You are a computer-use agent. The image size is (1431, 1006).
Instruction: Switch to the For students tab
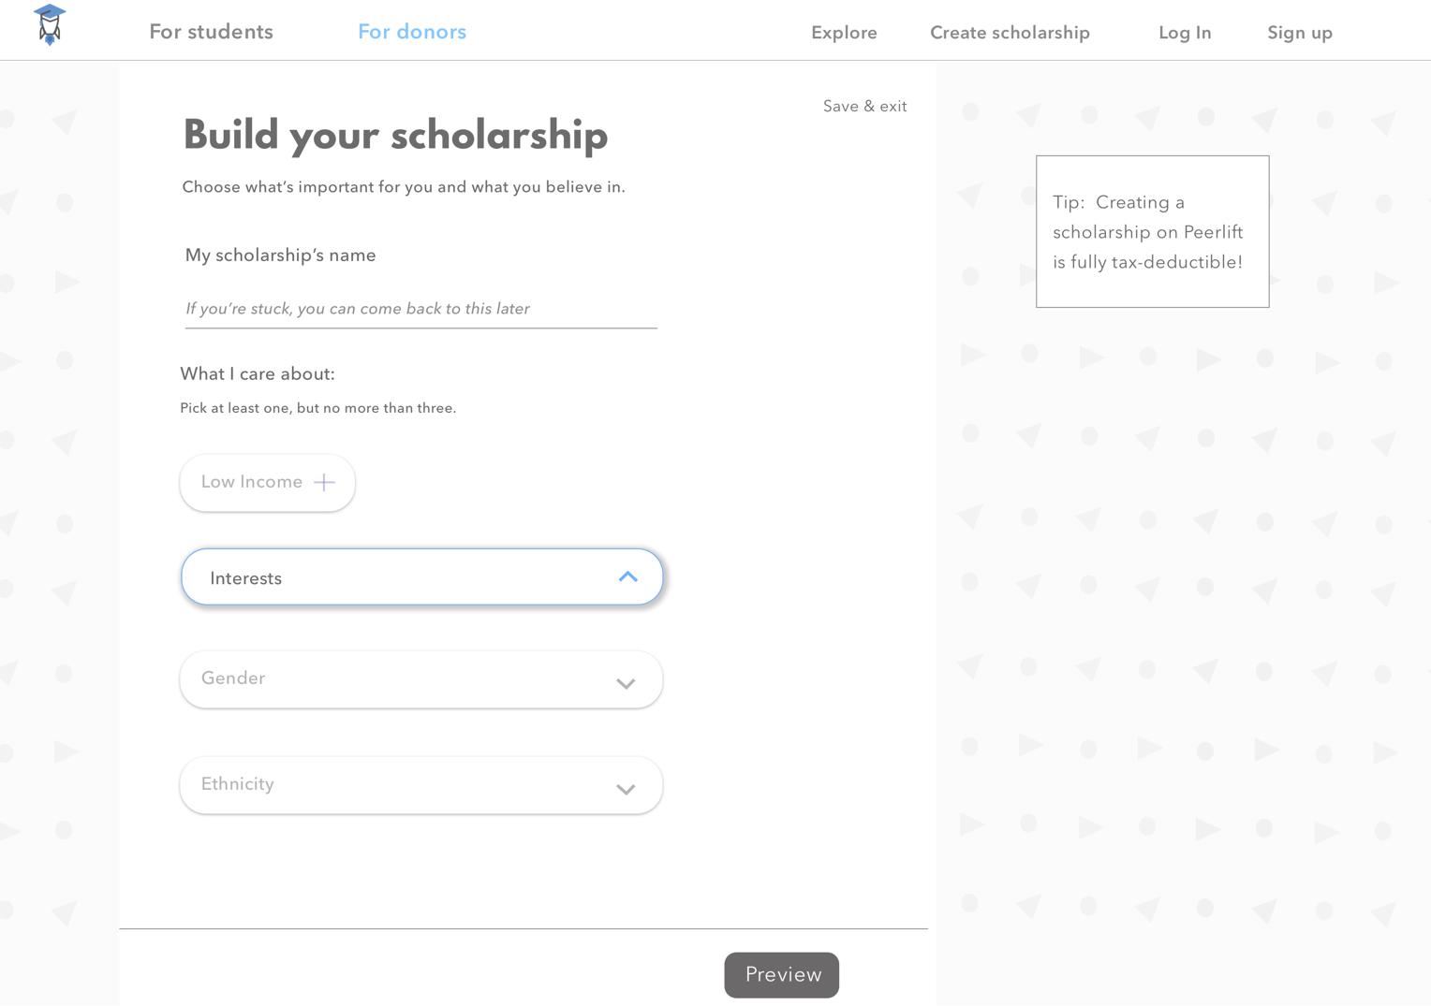[x=211, y=31]
